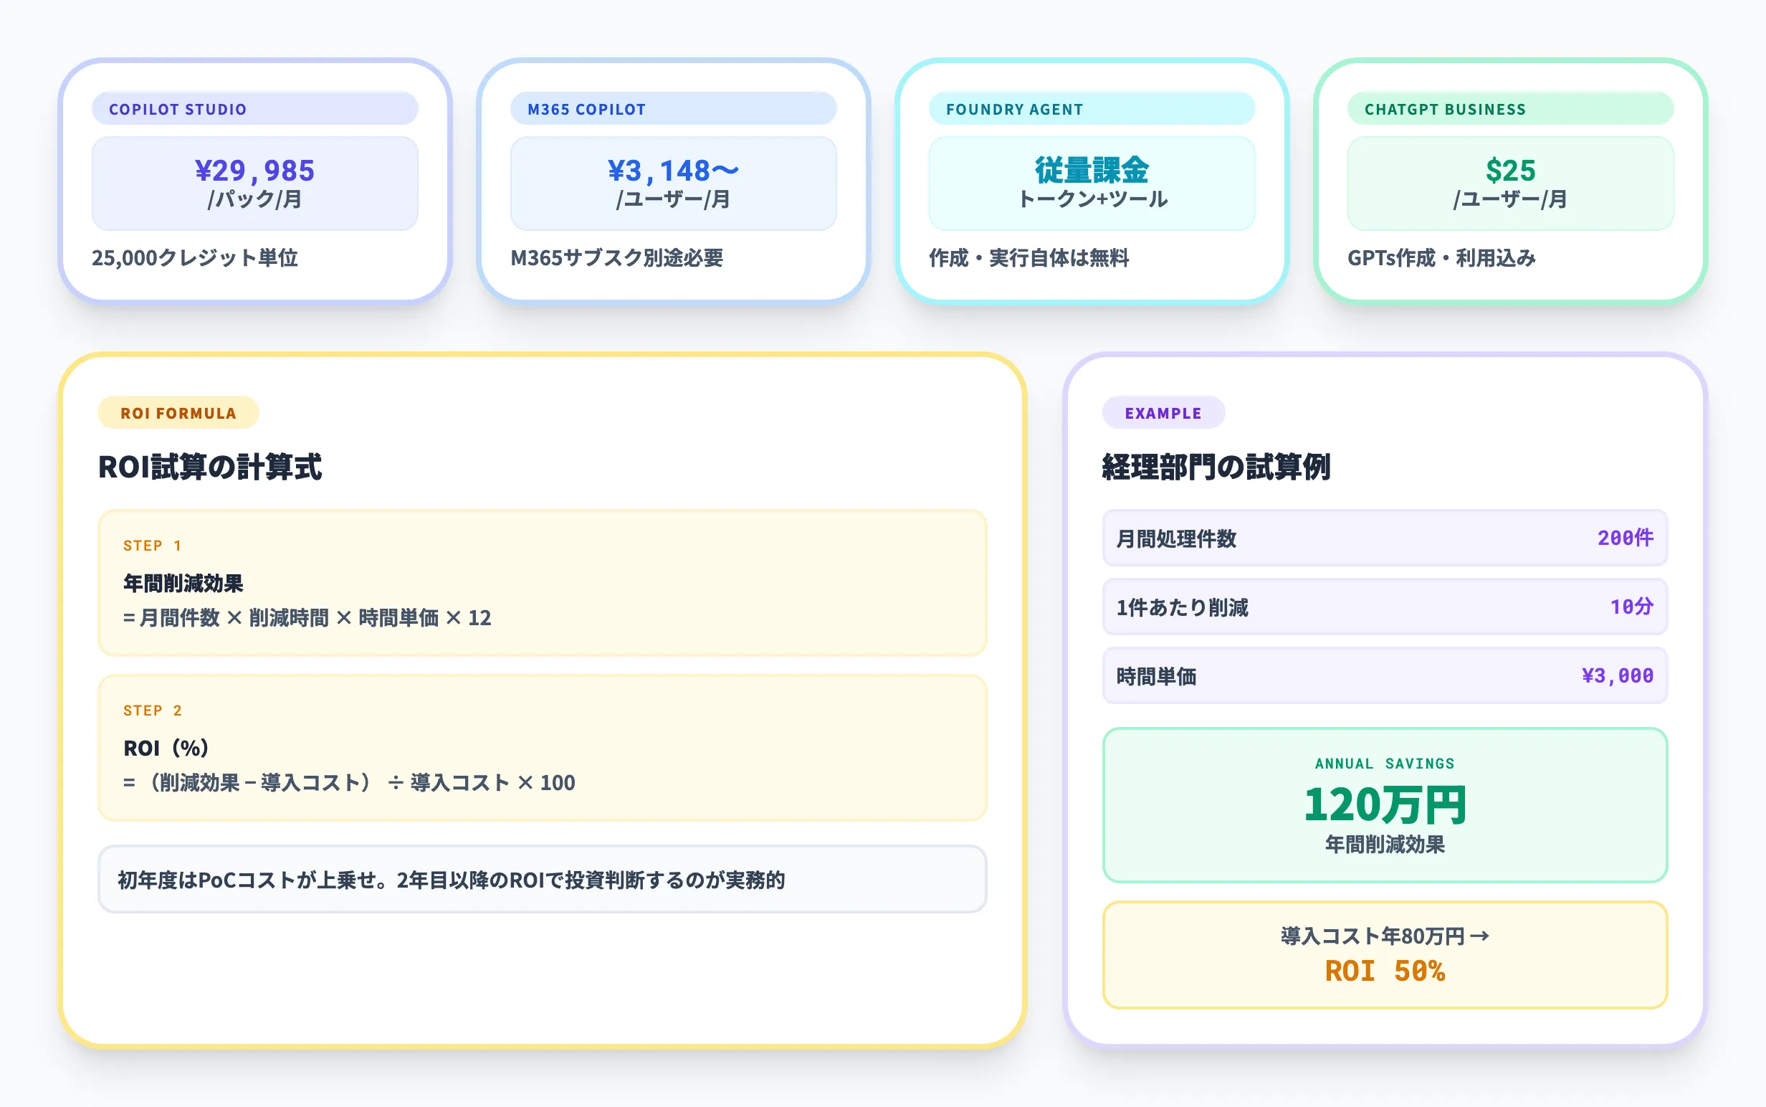Image resolution: width=1766 pixels, height=1107 pixels.
Task: Click the ROI FORMULA badge
Action: (178, 412)
